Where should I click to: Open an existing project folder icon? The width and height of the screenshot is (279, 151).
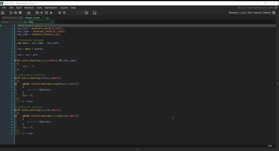tap(16, 13)
